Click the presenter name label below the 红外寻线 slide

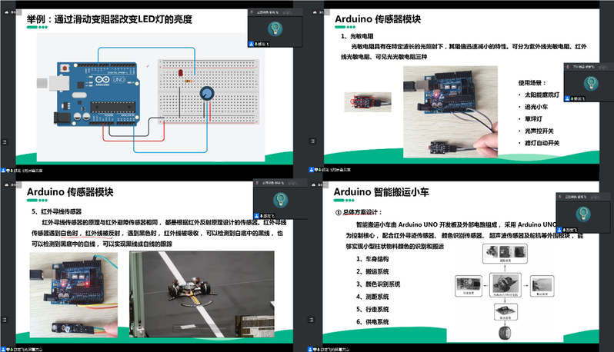click(22, 349)
